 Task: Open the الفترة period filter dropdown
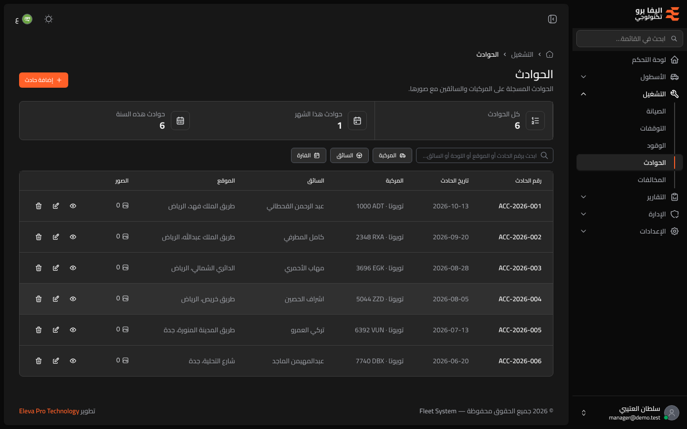coord(309,155)
